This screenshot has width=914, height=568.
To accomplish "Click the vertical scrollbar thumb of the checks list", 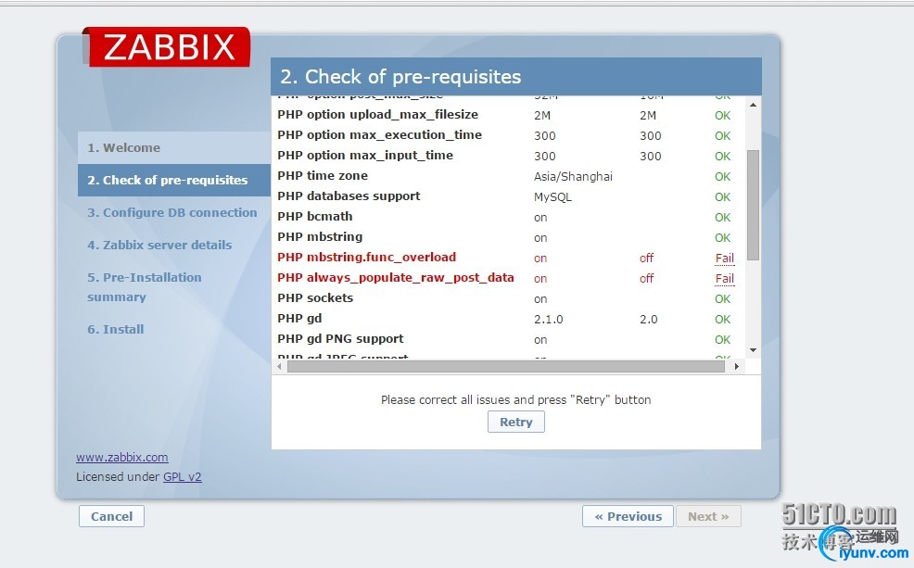I will pos(753,205).
